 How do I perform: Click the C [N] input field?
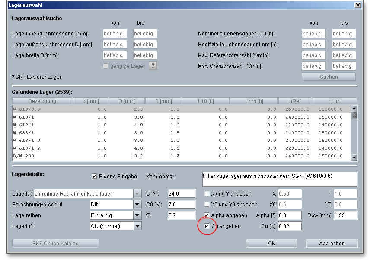181,193
